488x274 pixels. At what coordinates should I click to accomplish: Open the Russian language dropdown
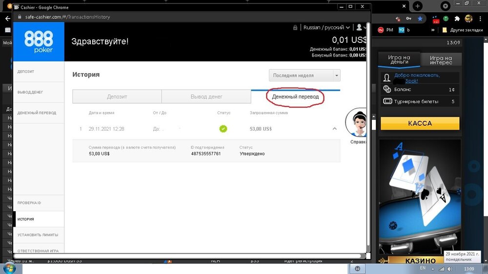326,27
